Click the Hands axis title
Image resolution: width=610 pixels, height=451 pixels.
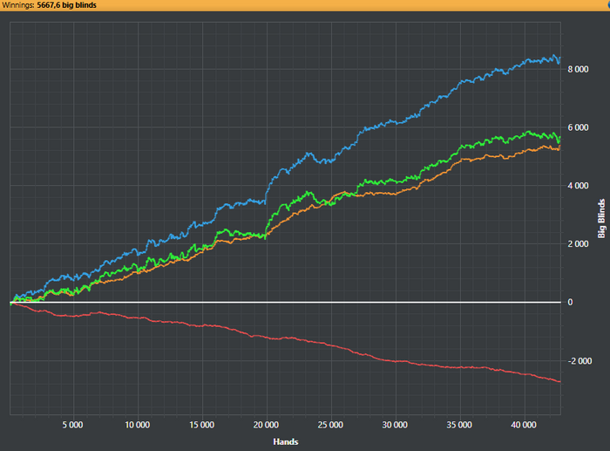(286, 441)
